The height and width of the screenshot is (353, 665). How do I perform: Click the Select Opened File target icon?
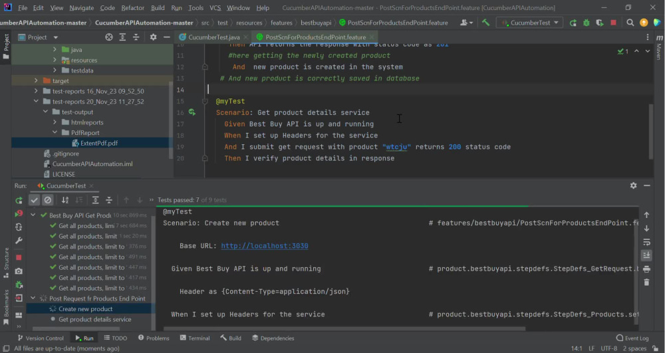coord(109,37)
